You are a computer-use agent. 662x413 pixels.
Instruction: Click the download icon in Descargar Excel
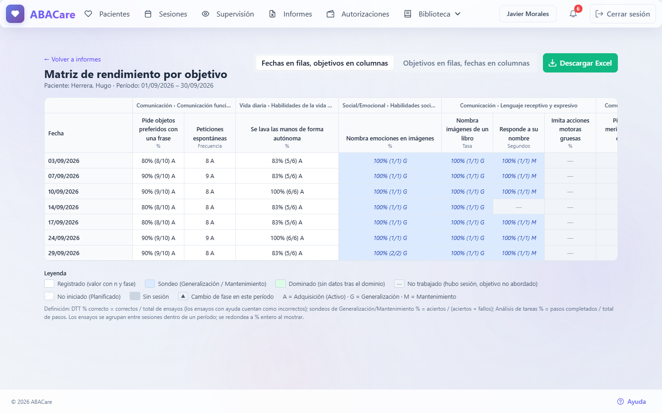(x=553, y=63)
